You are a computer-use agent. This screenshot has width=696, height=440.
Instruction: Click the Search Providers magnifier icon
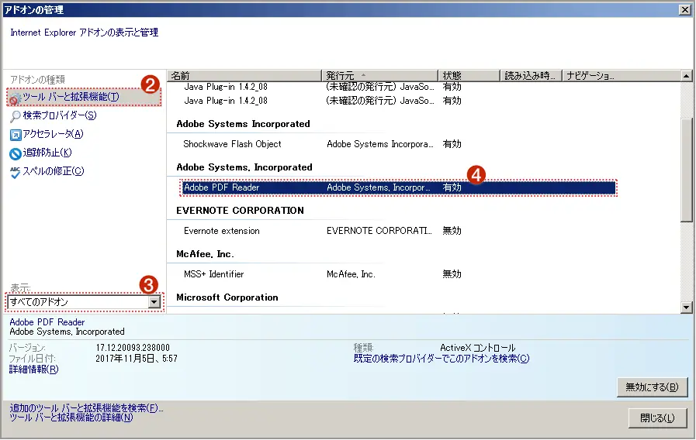tap(16, 116)
